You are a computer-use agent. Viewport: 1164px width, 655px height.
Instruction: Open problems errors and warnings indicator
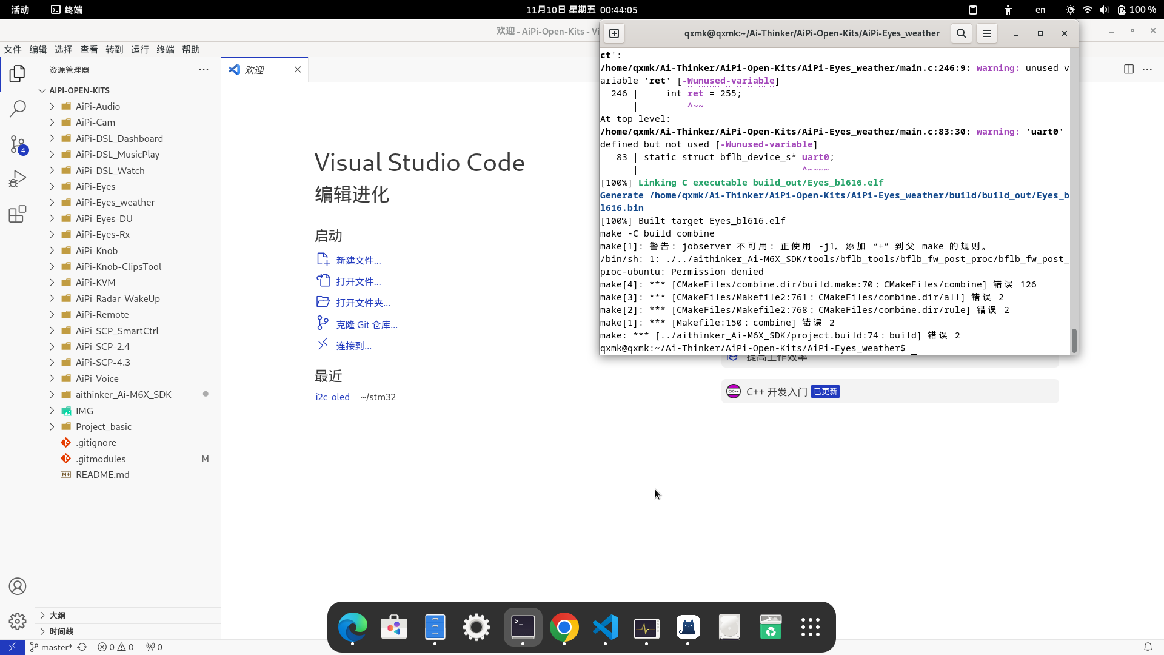click(116, 647)
